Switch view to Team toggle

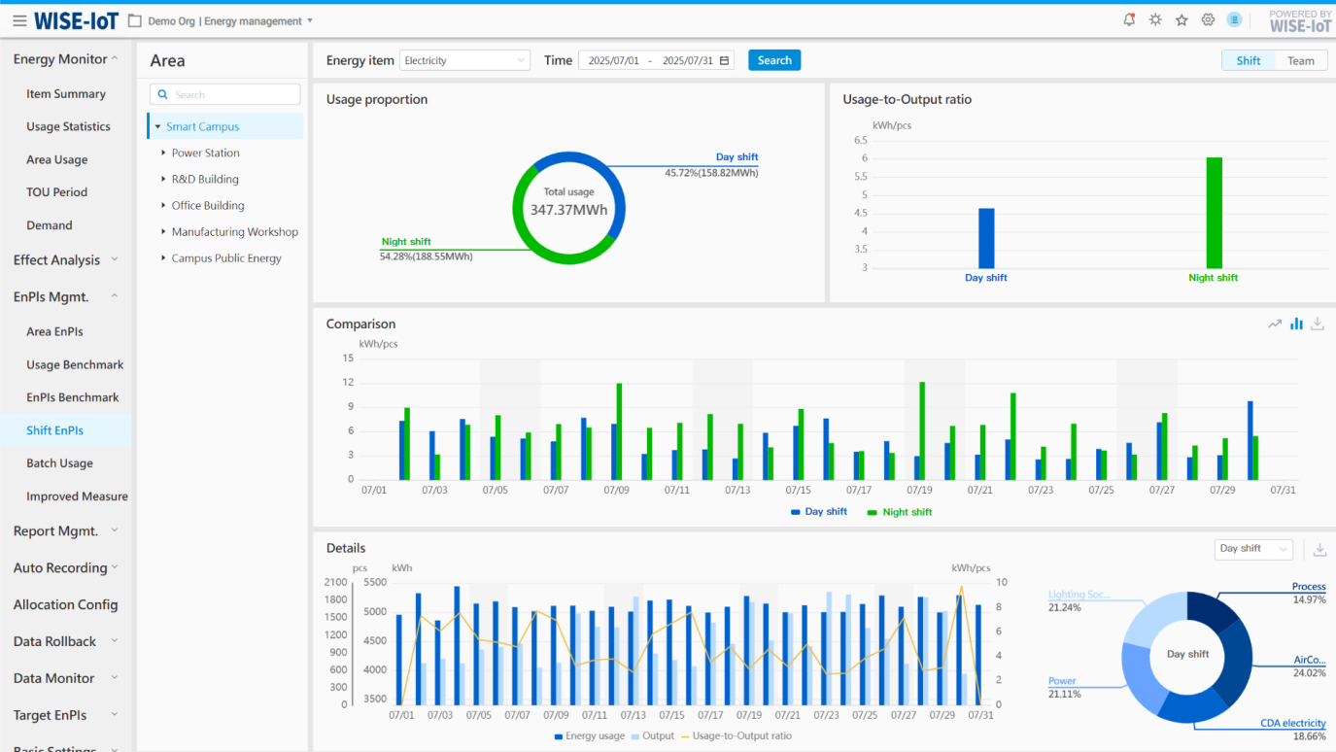coord(1300,60)
